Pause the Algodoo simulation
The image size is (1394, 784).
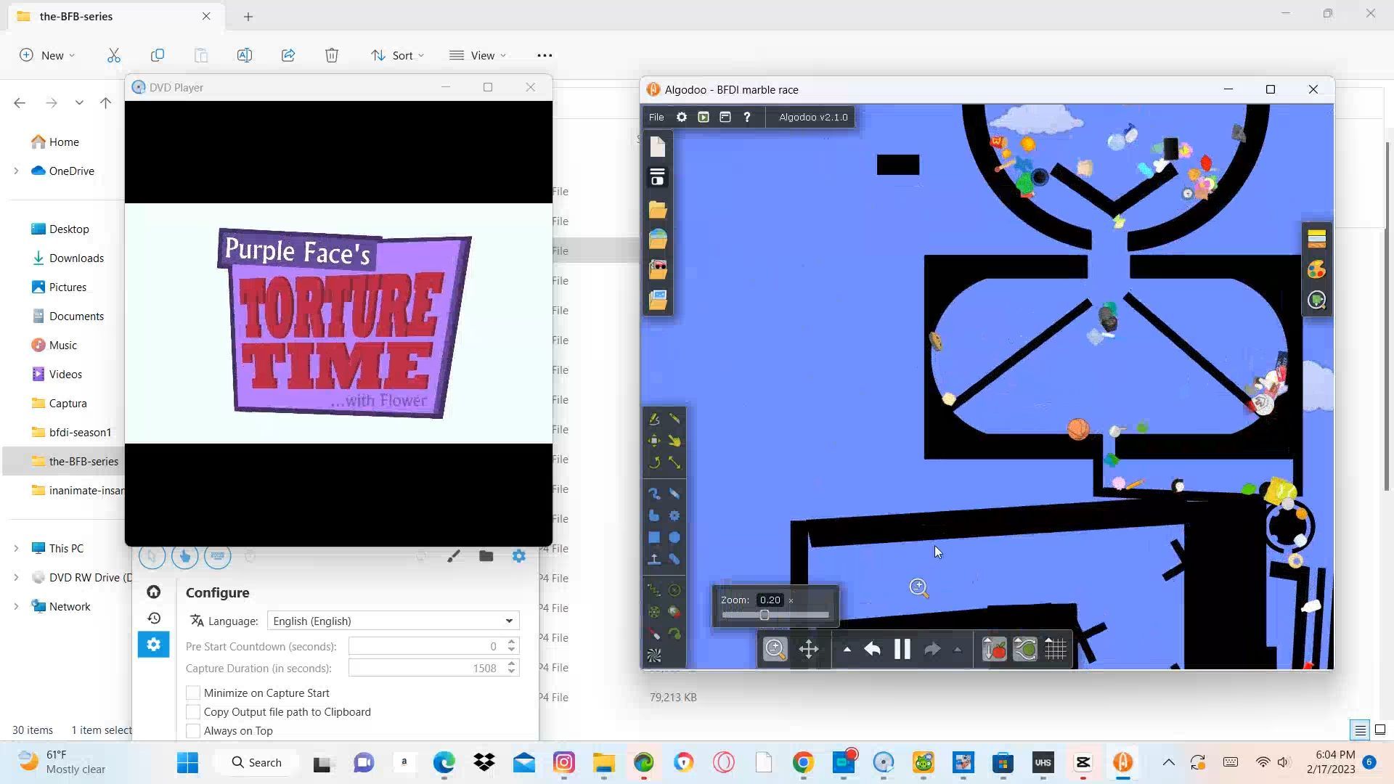coord(902,649)
